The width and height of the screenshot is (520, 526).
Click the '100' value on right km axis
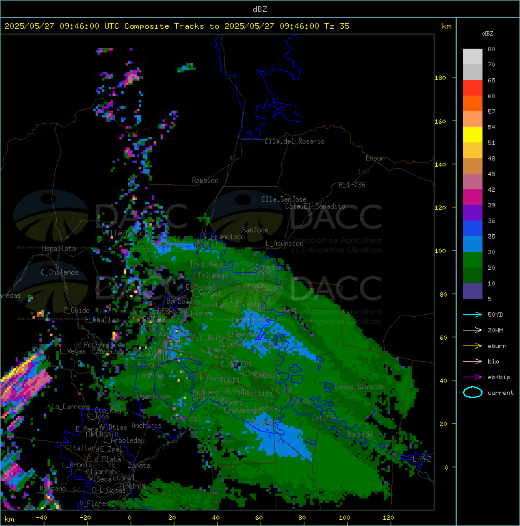coord(440,251)
